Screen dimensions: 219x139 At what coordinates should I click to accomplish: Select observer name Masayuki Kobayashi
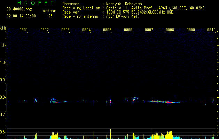(x=125, y=4)
